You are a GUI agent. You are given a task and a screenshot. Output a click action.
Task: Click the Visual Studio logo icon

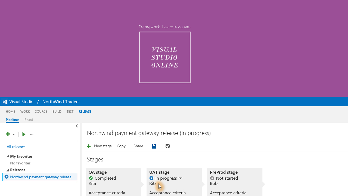coord(5,102)
